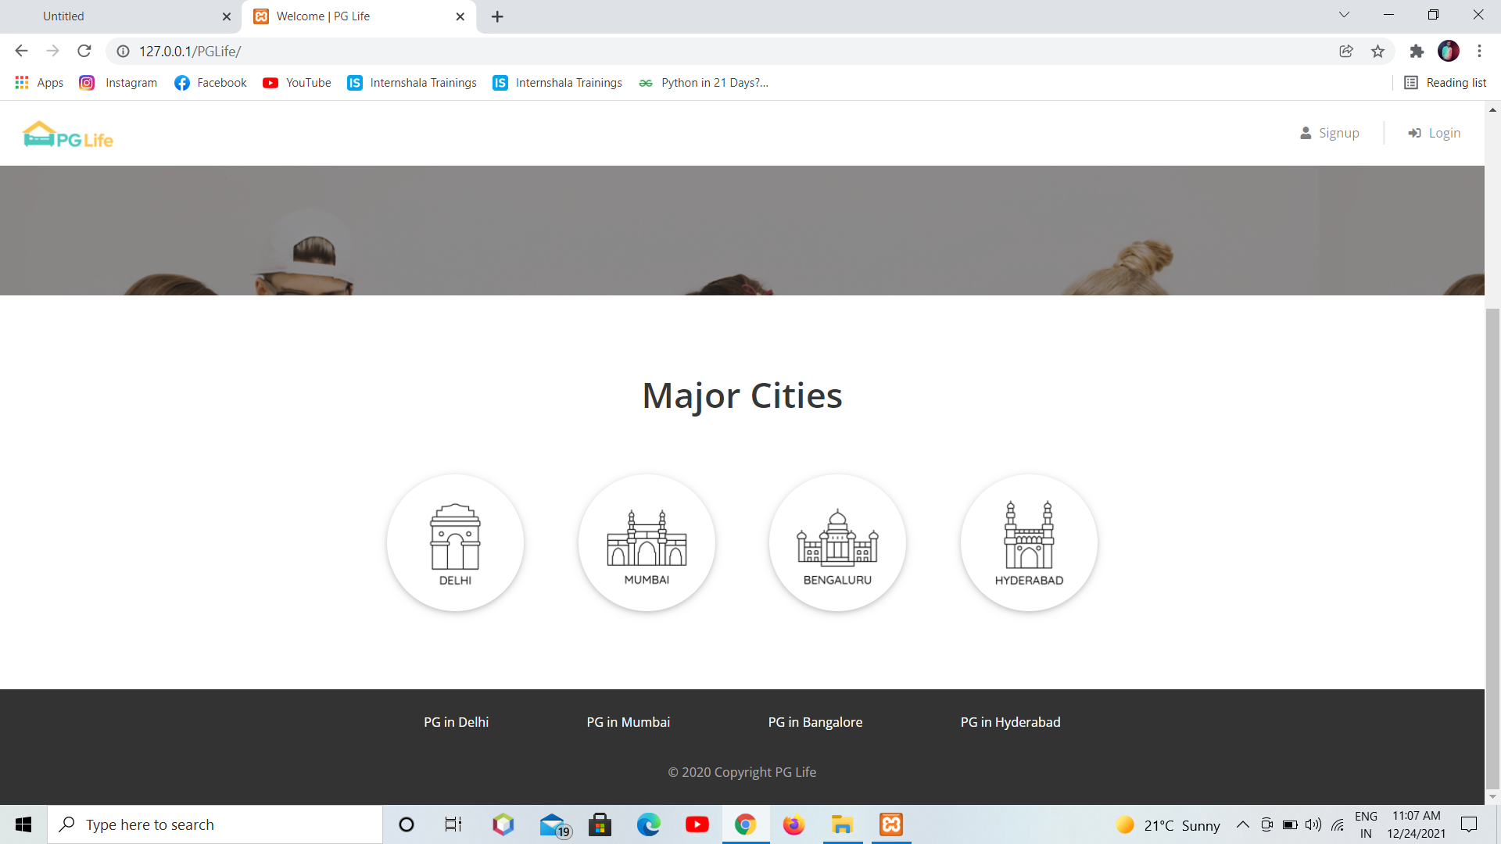
Task: Select the Mumbai city icon
Action: point(647,542)
